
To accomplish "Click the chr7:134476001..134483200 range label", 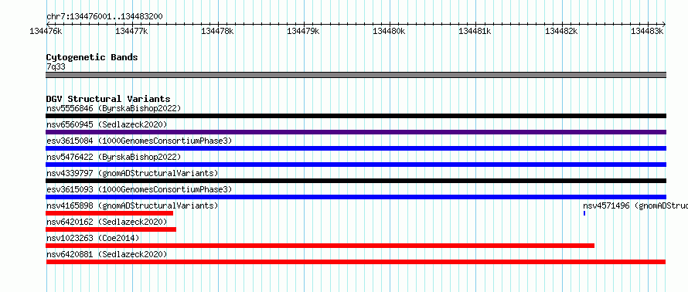I will pyautogui.click(x=104, y=17).
